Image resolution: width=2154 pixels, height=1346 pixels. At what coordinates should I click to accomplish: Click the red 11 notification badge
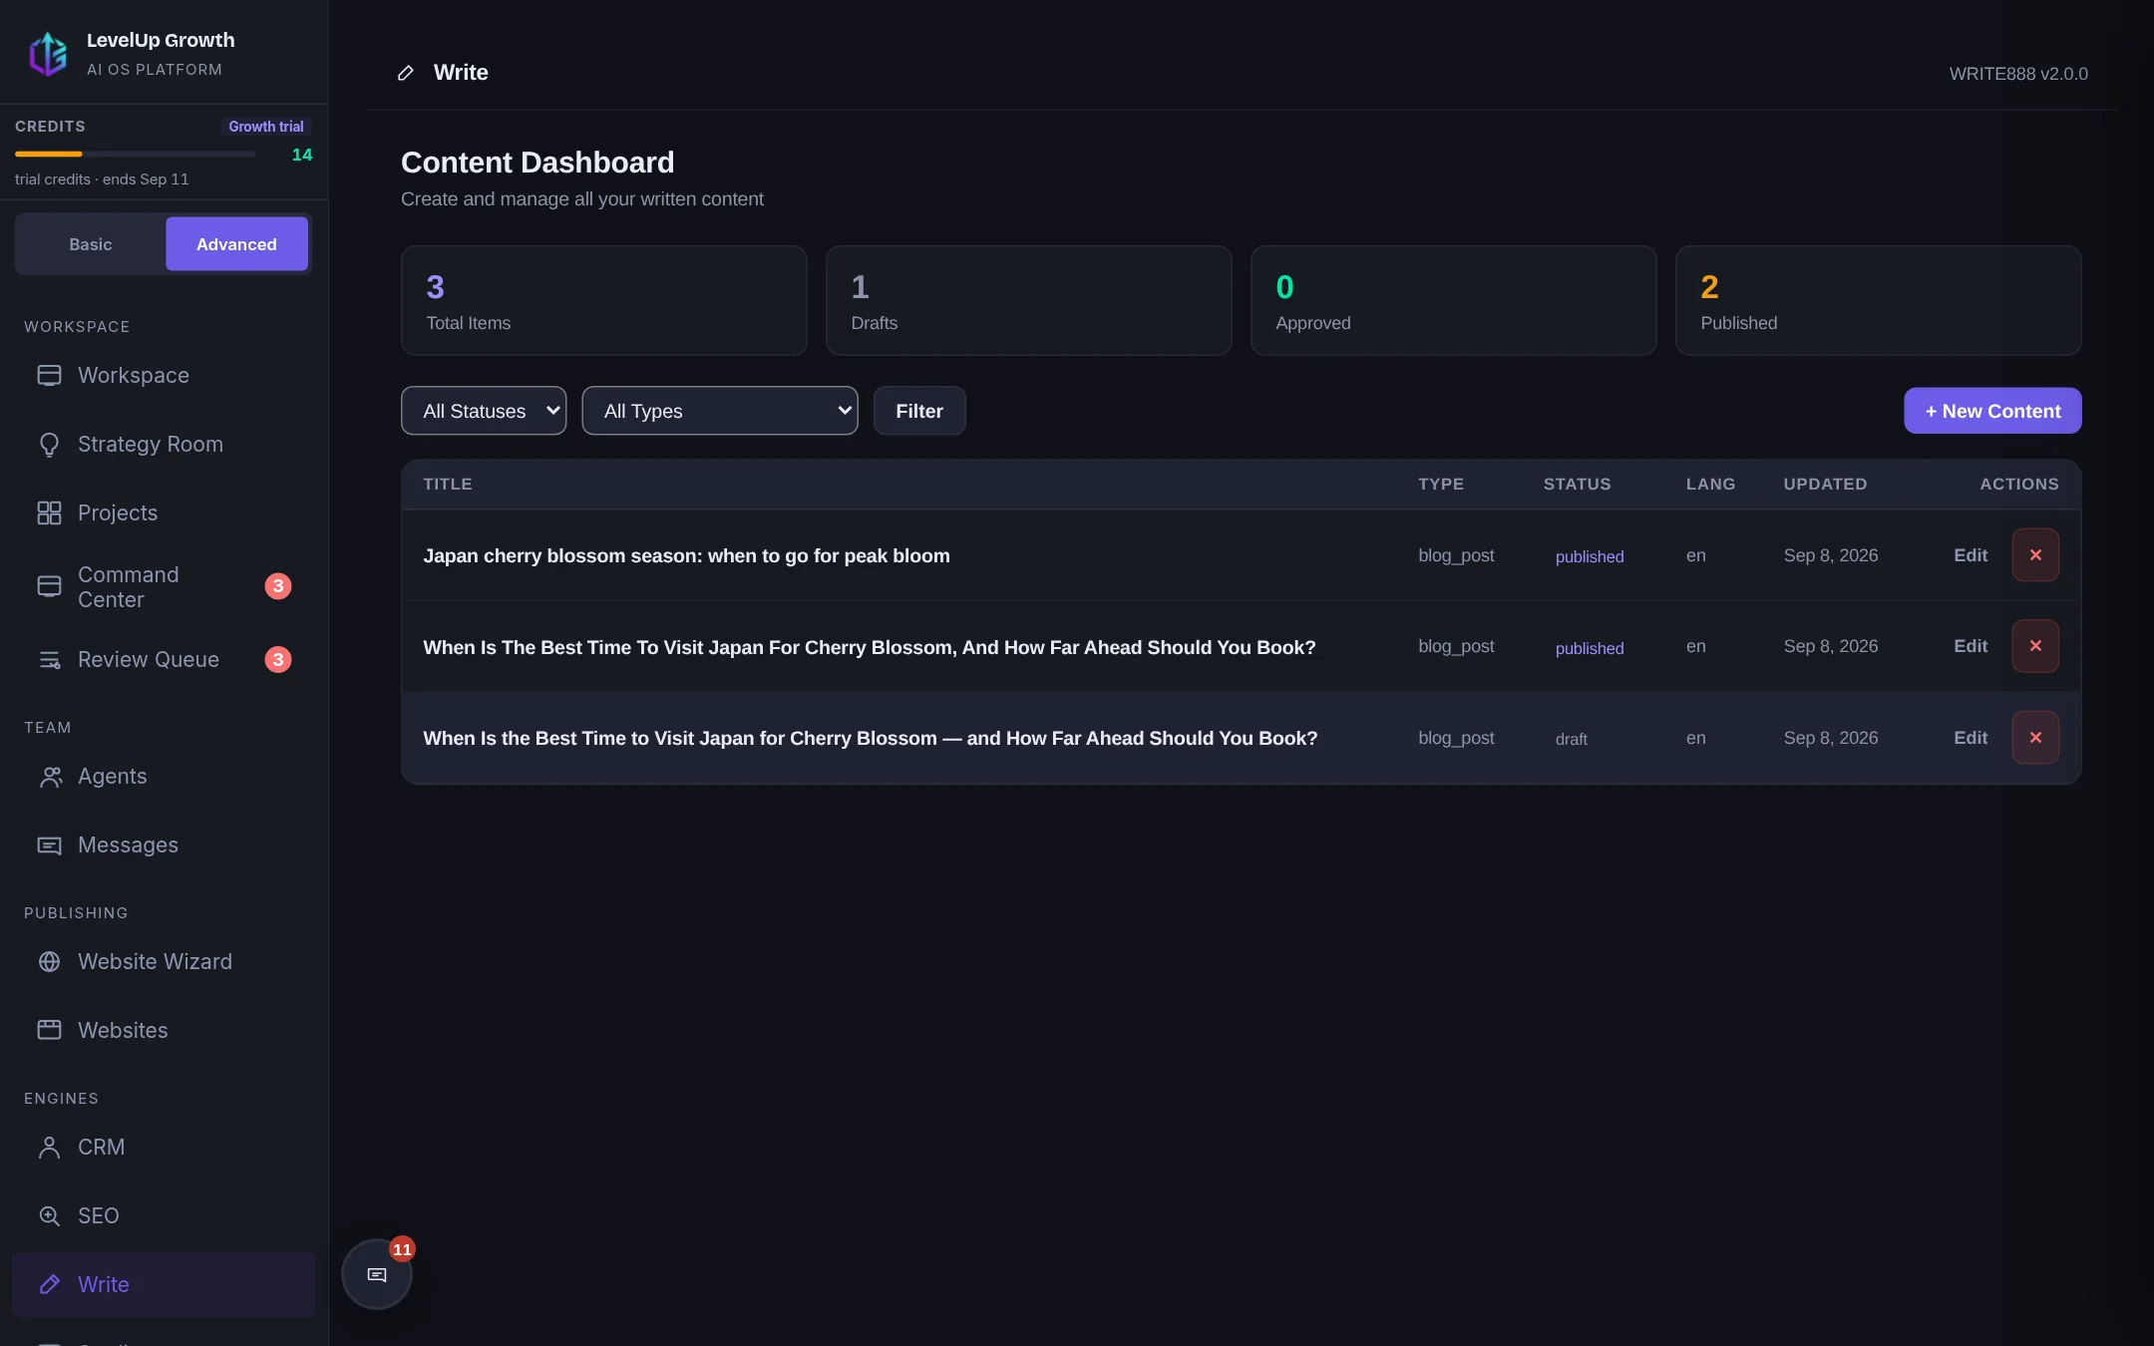402,1249
